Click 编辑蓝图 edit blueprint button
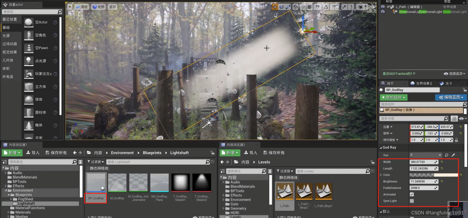The height and width of the screenshot is (218, 468). (x=451, y=98)
